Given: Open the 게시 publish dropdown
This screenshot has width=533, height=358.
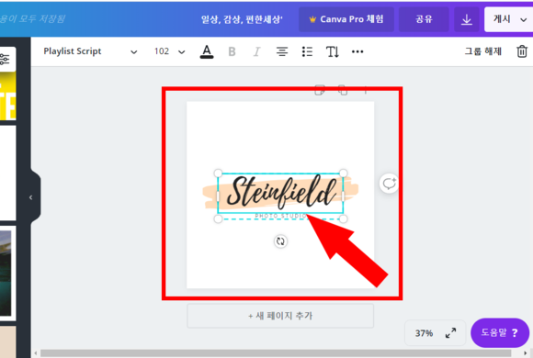Looking at the screenshot, I should 509,19.
